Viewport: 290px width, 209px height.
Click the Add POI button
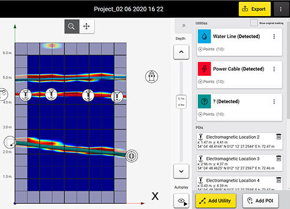tap(260, 201)
